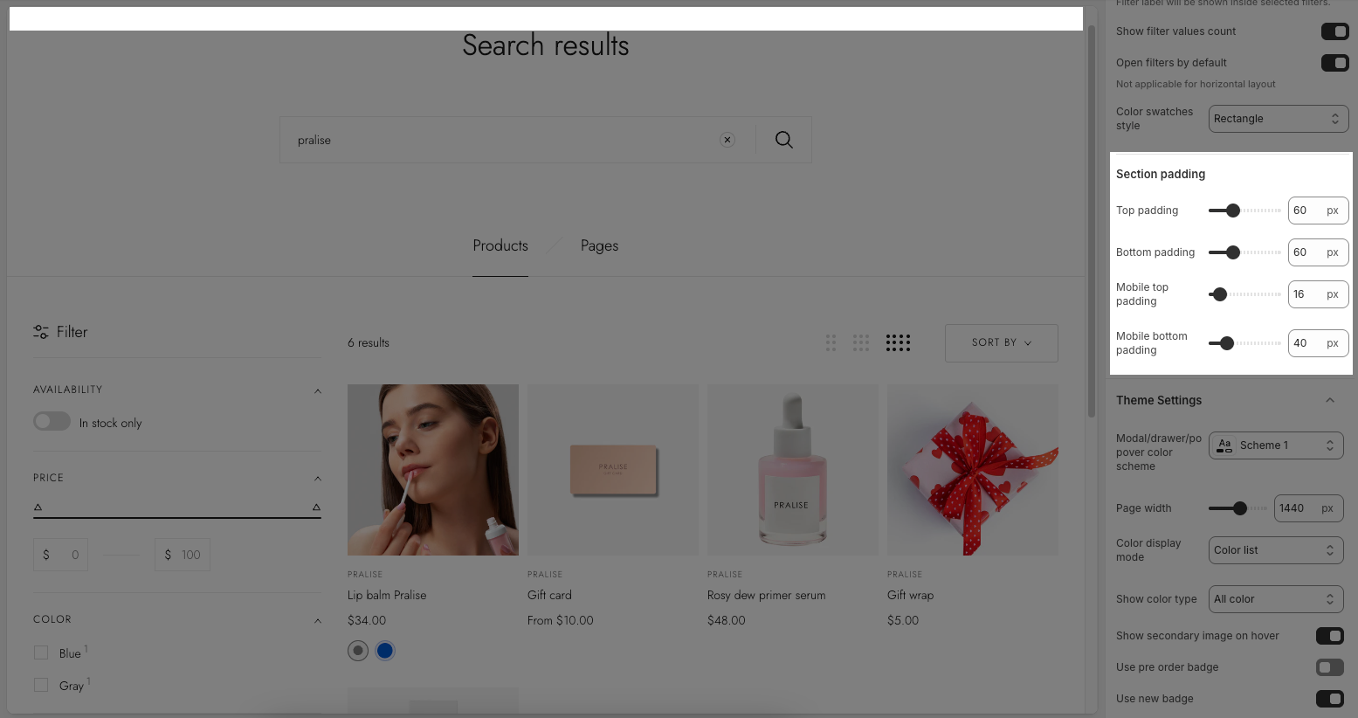Switch to three-column grid view
The image size is (1358, 718).
coord(861,342)
